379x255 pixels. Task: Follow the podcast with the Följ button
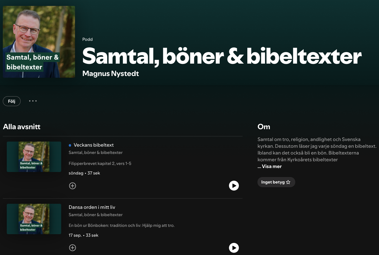coord(12,101)
